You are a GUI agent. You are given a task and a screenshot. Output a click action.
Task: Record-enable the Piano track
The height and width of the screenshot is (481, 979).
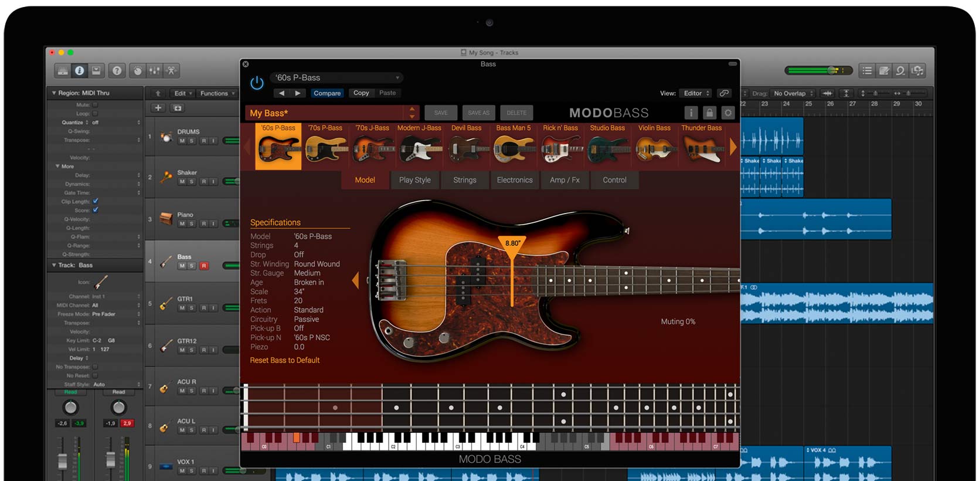tap(204, 223)
